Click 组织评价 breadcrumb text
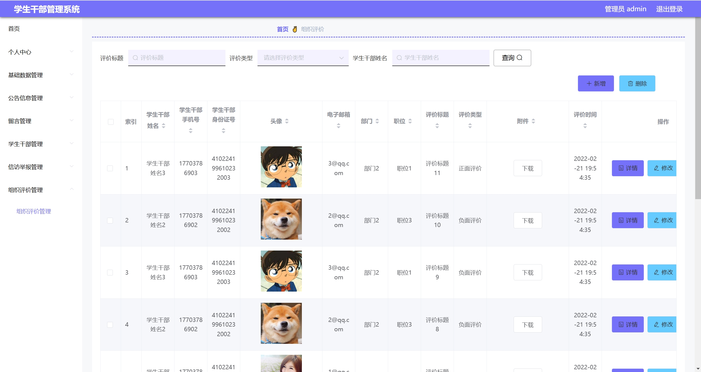Viewport: 701px width, 372px height. [x=313, y=29]
